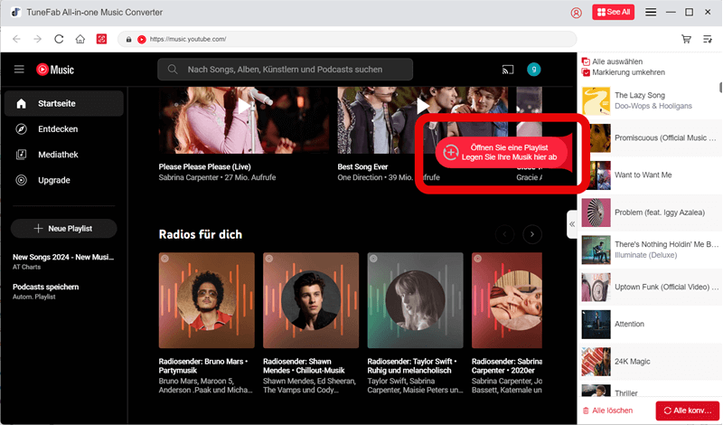Click Radiosender: Bruno Mars • Partymusik title
This screenshot has width=723, height=425.
(203, 366)
